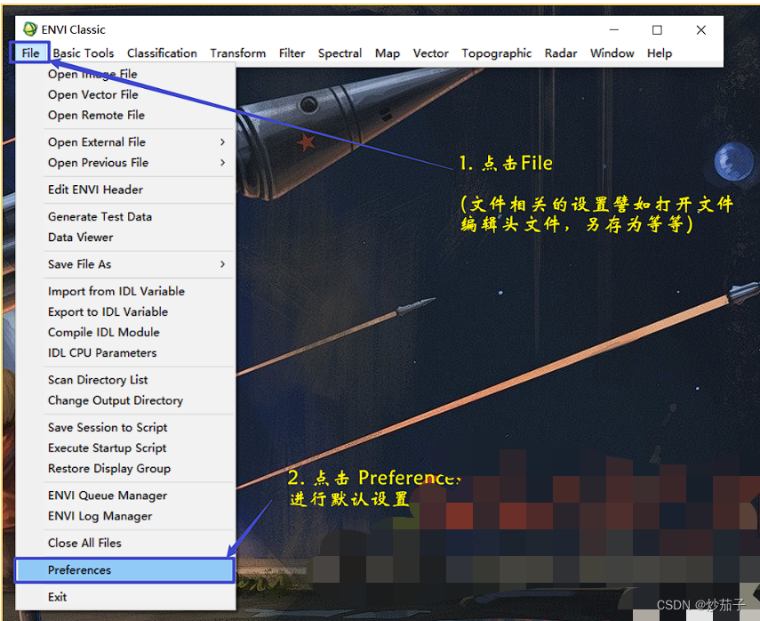Choose Import from IDL Variable
Viewport: 760px width, 621px height.
coord(125,291)
